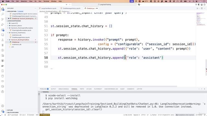The width and height of the screenshot is (207, 116).
Task: Click the Completions limit reached status item
Action: tap(185, 115)
